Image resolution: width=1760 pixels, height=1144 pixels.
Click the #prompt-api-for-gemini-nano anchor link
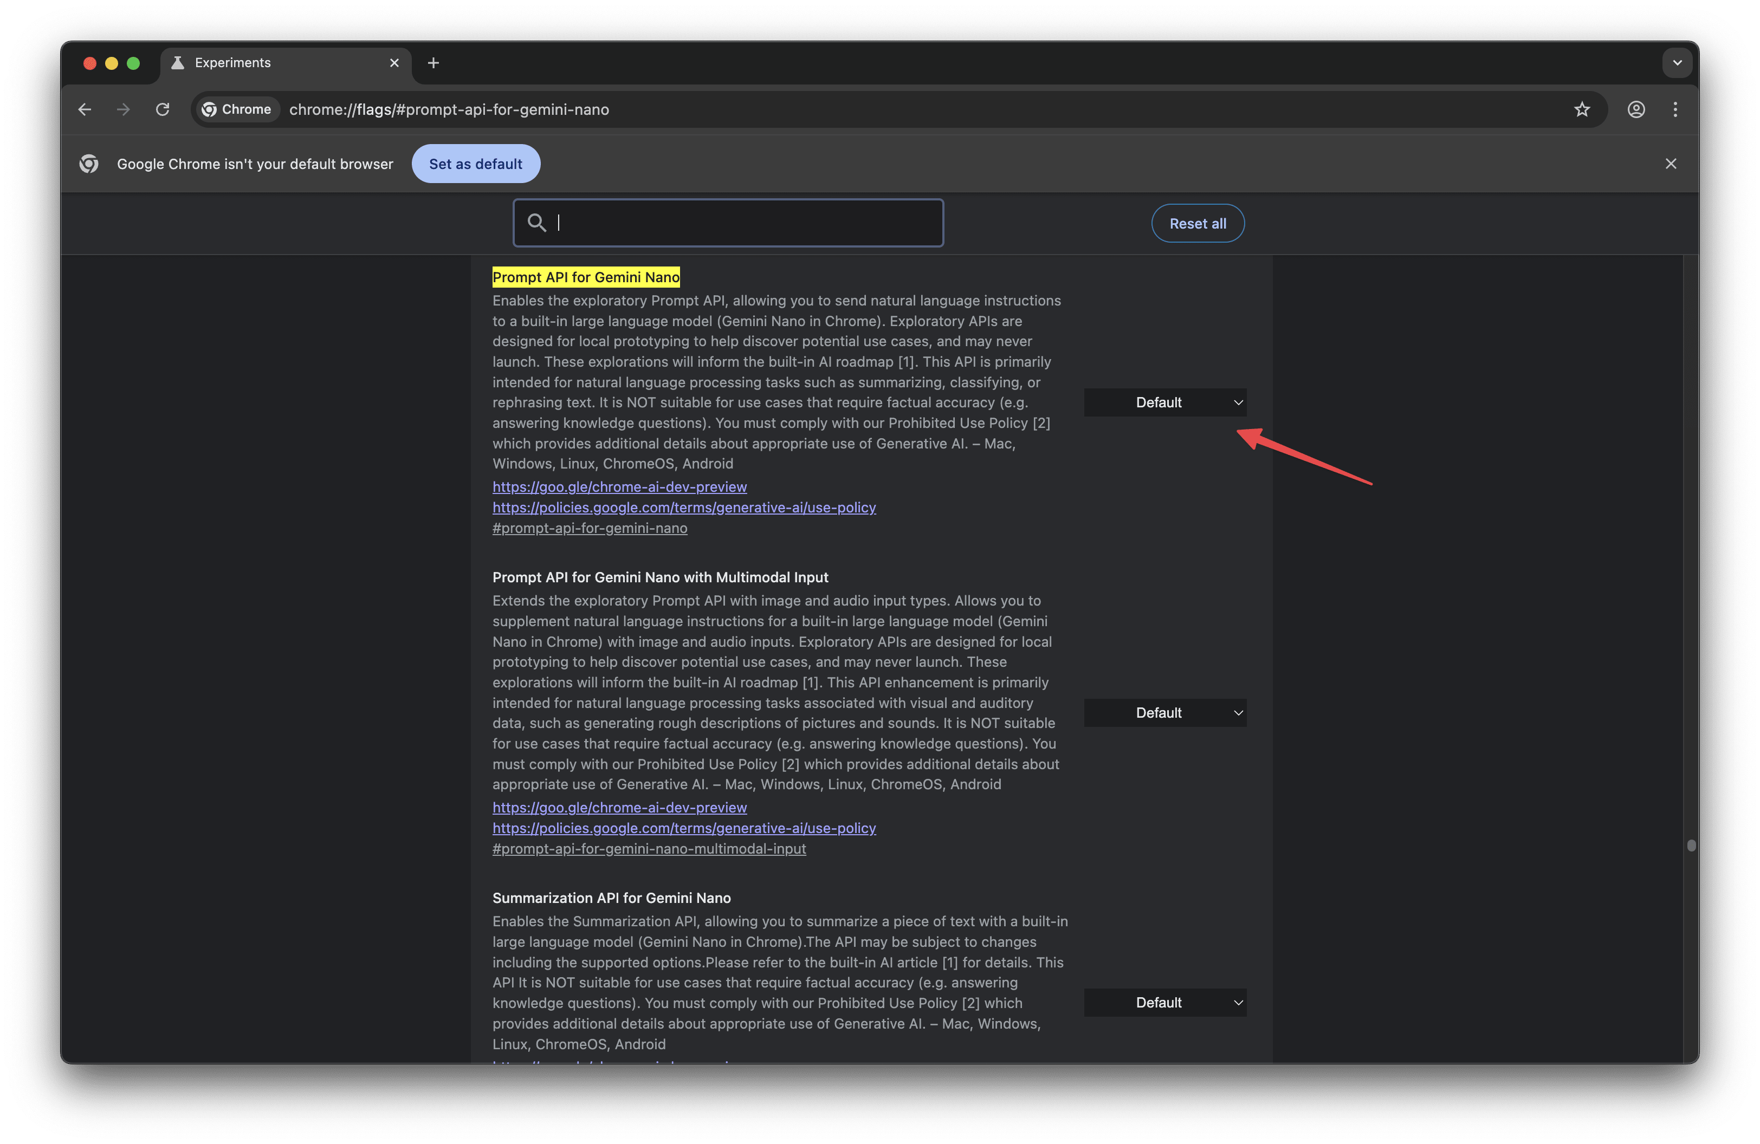click(590, 528)
